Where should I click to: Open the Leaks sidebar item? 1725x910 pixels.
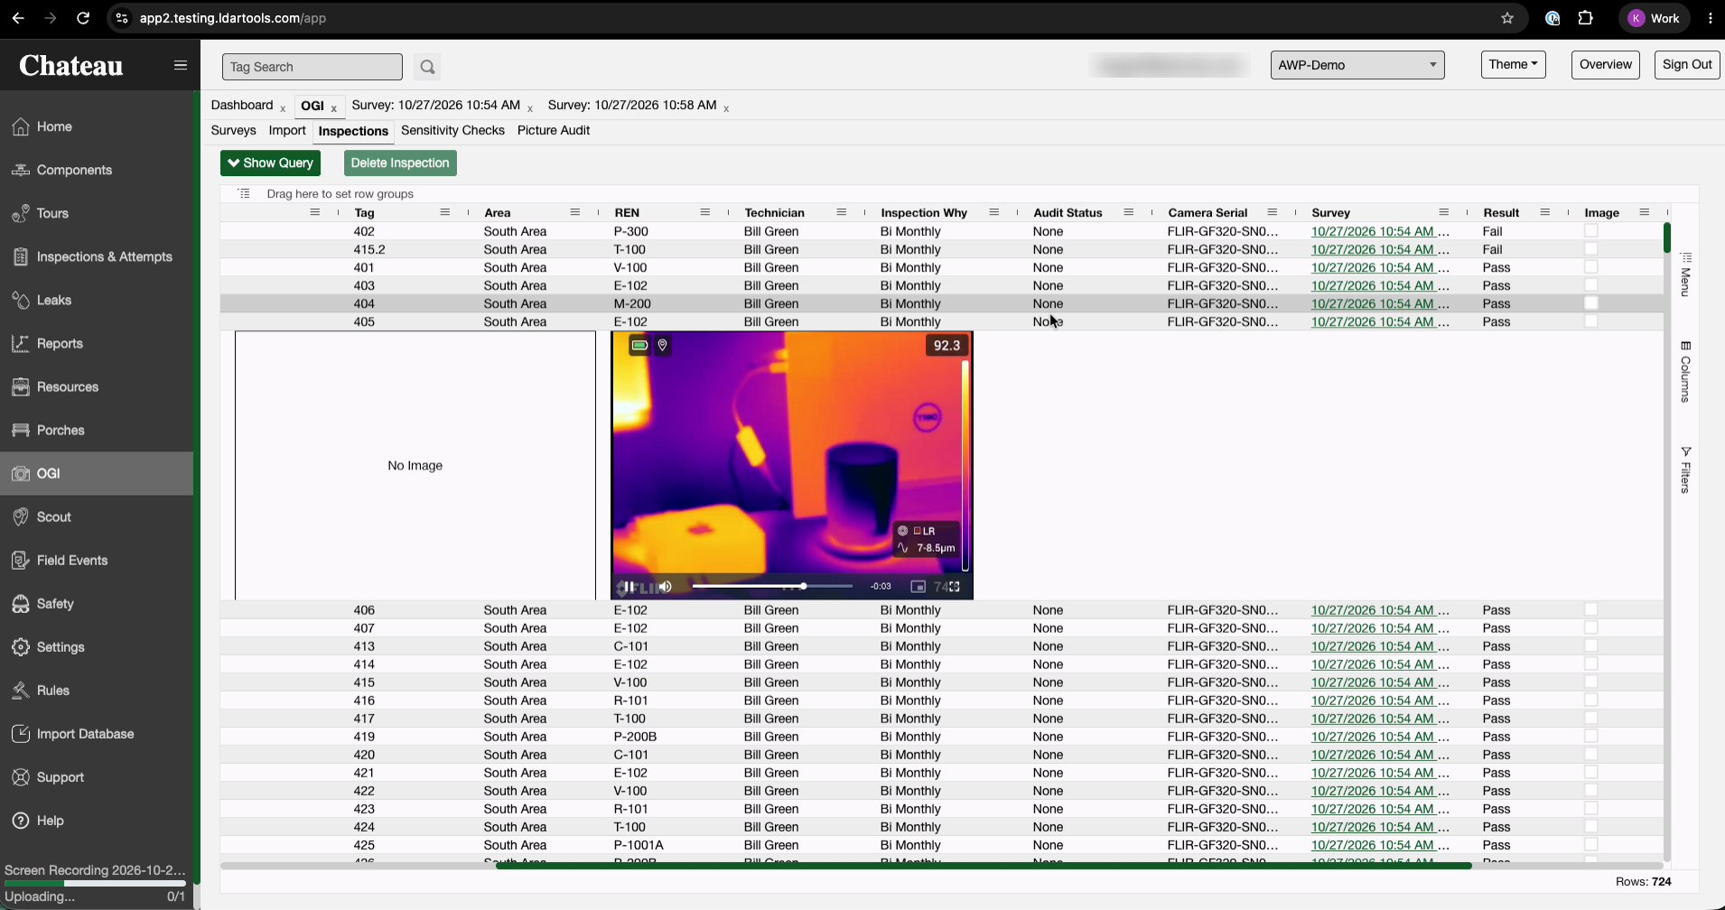point(97,300)
